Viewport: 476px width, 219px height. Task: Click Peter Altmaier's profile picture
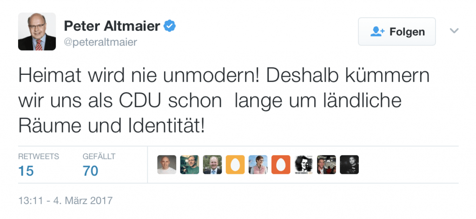point(37,31)
